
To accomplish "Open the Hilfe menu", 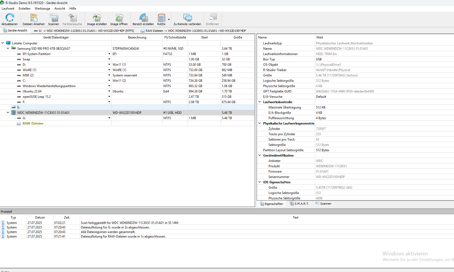I will tap(73, 9).
